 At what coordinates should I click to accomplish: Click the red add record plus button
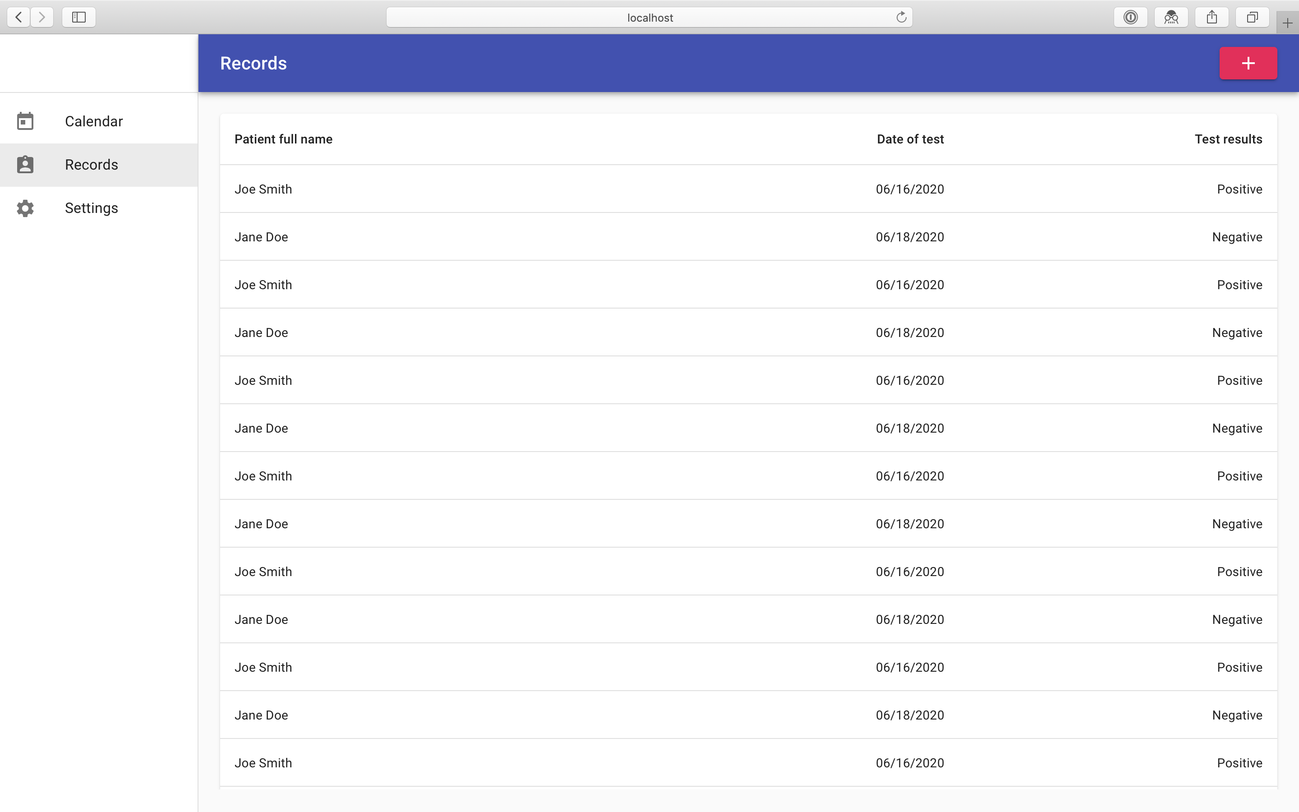tap(1248, 63)
